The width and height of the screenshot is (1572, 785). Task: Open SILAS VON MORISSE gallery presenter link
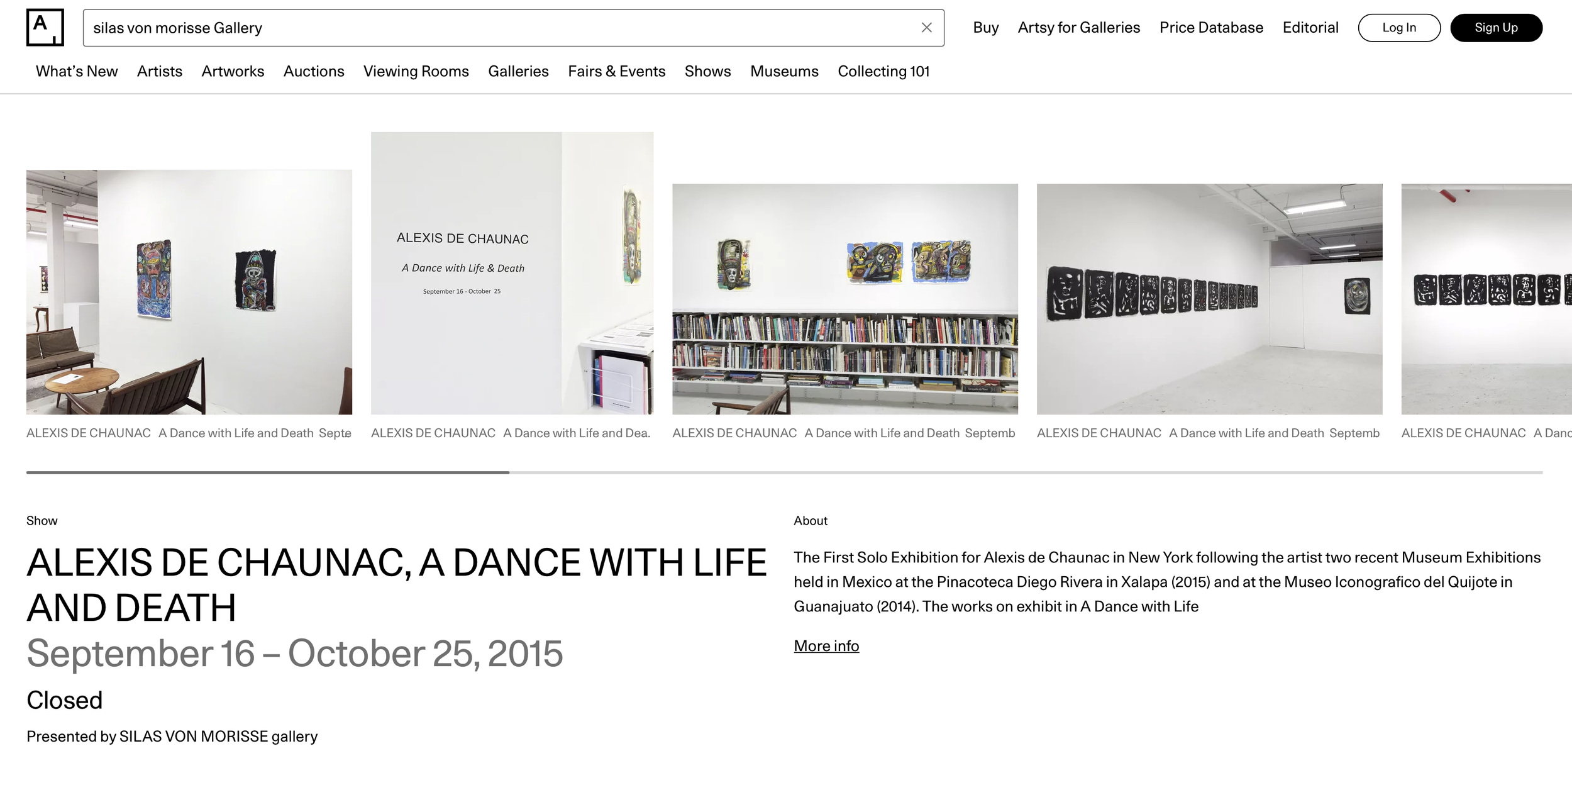[218, 736]
